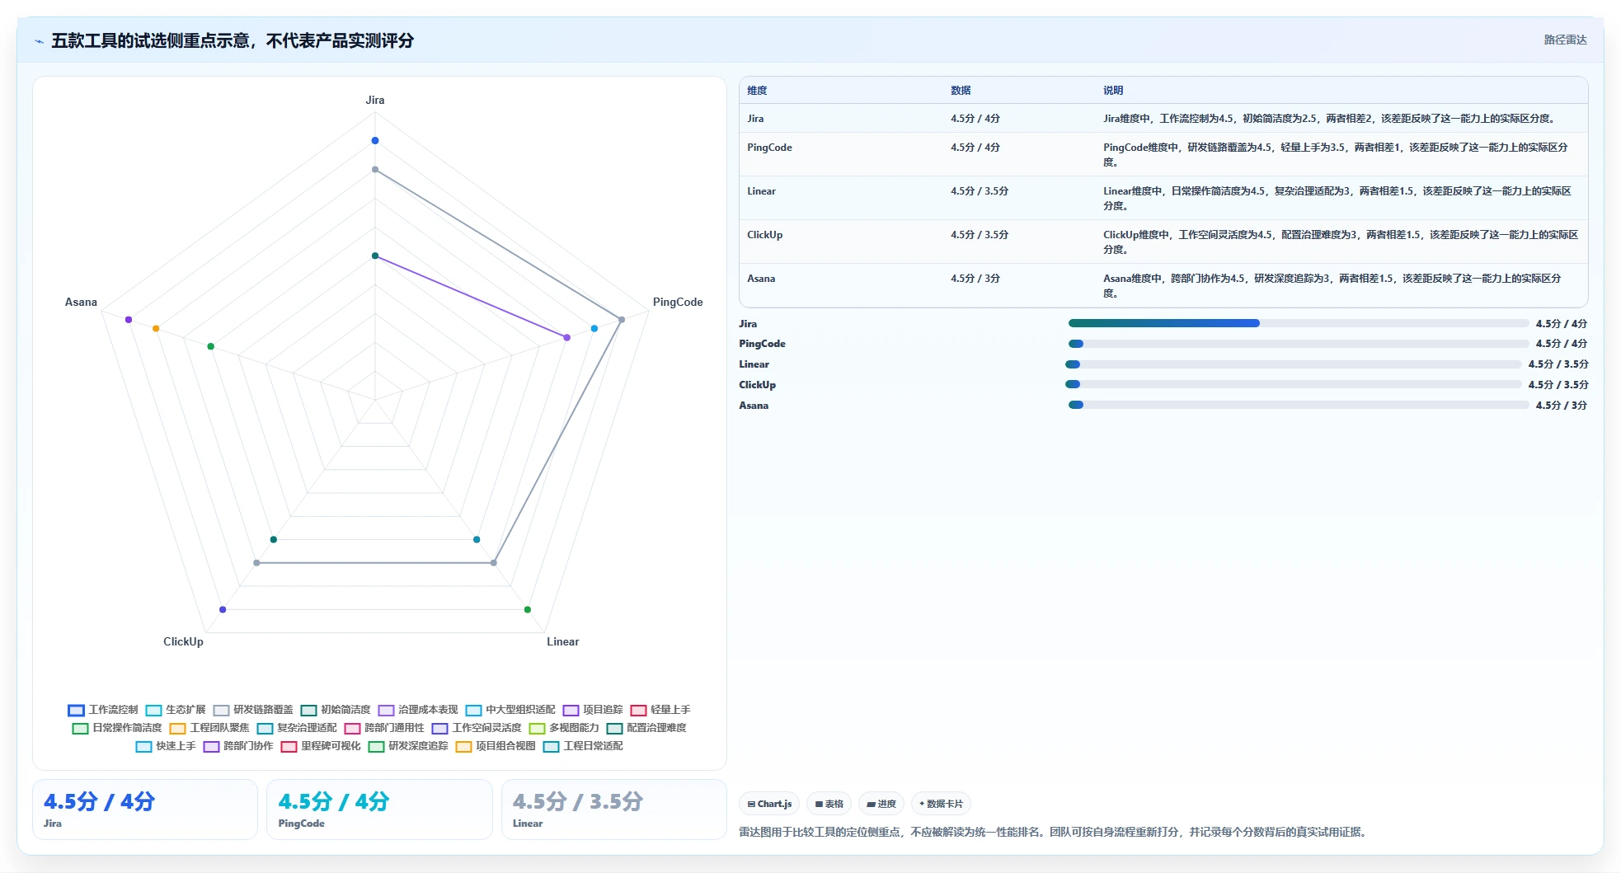Viewport: 1621px width, 873px height.
Task: Click the small icon before the page title
Action: coord(39,41)
